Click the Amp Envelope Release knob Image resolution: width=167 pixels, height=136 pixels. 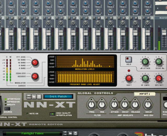click(x=135, y=105)
